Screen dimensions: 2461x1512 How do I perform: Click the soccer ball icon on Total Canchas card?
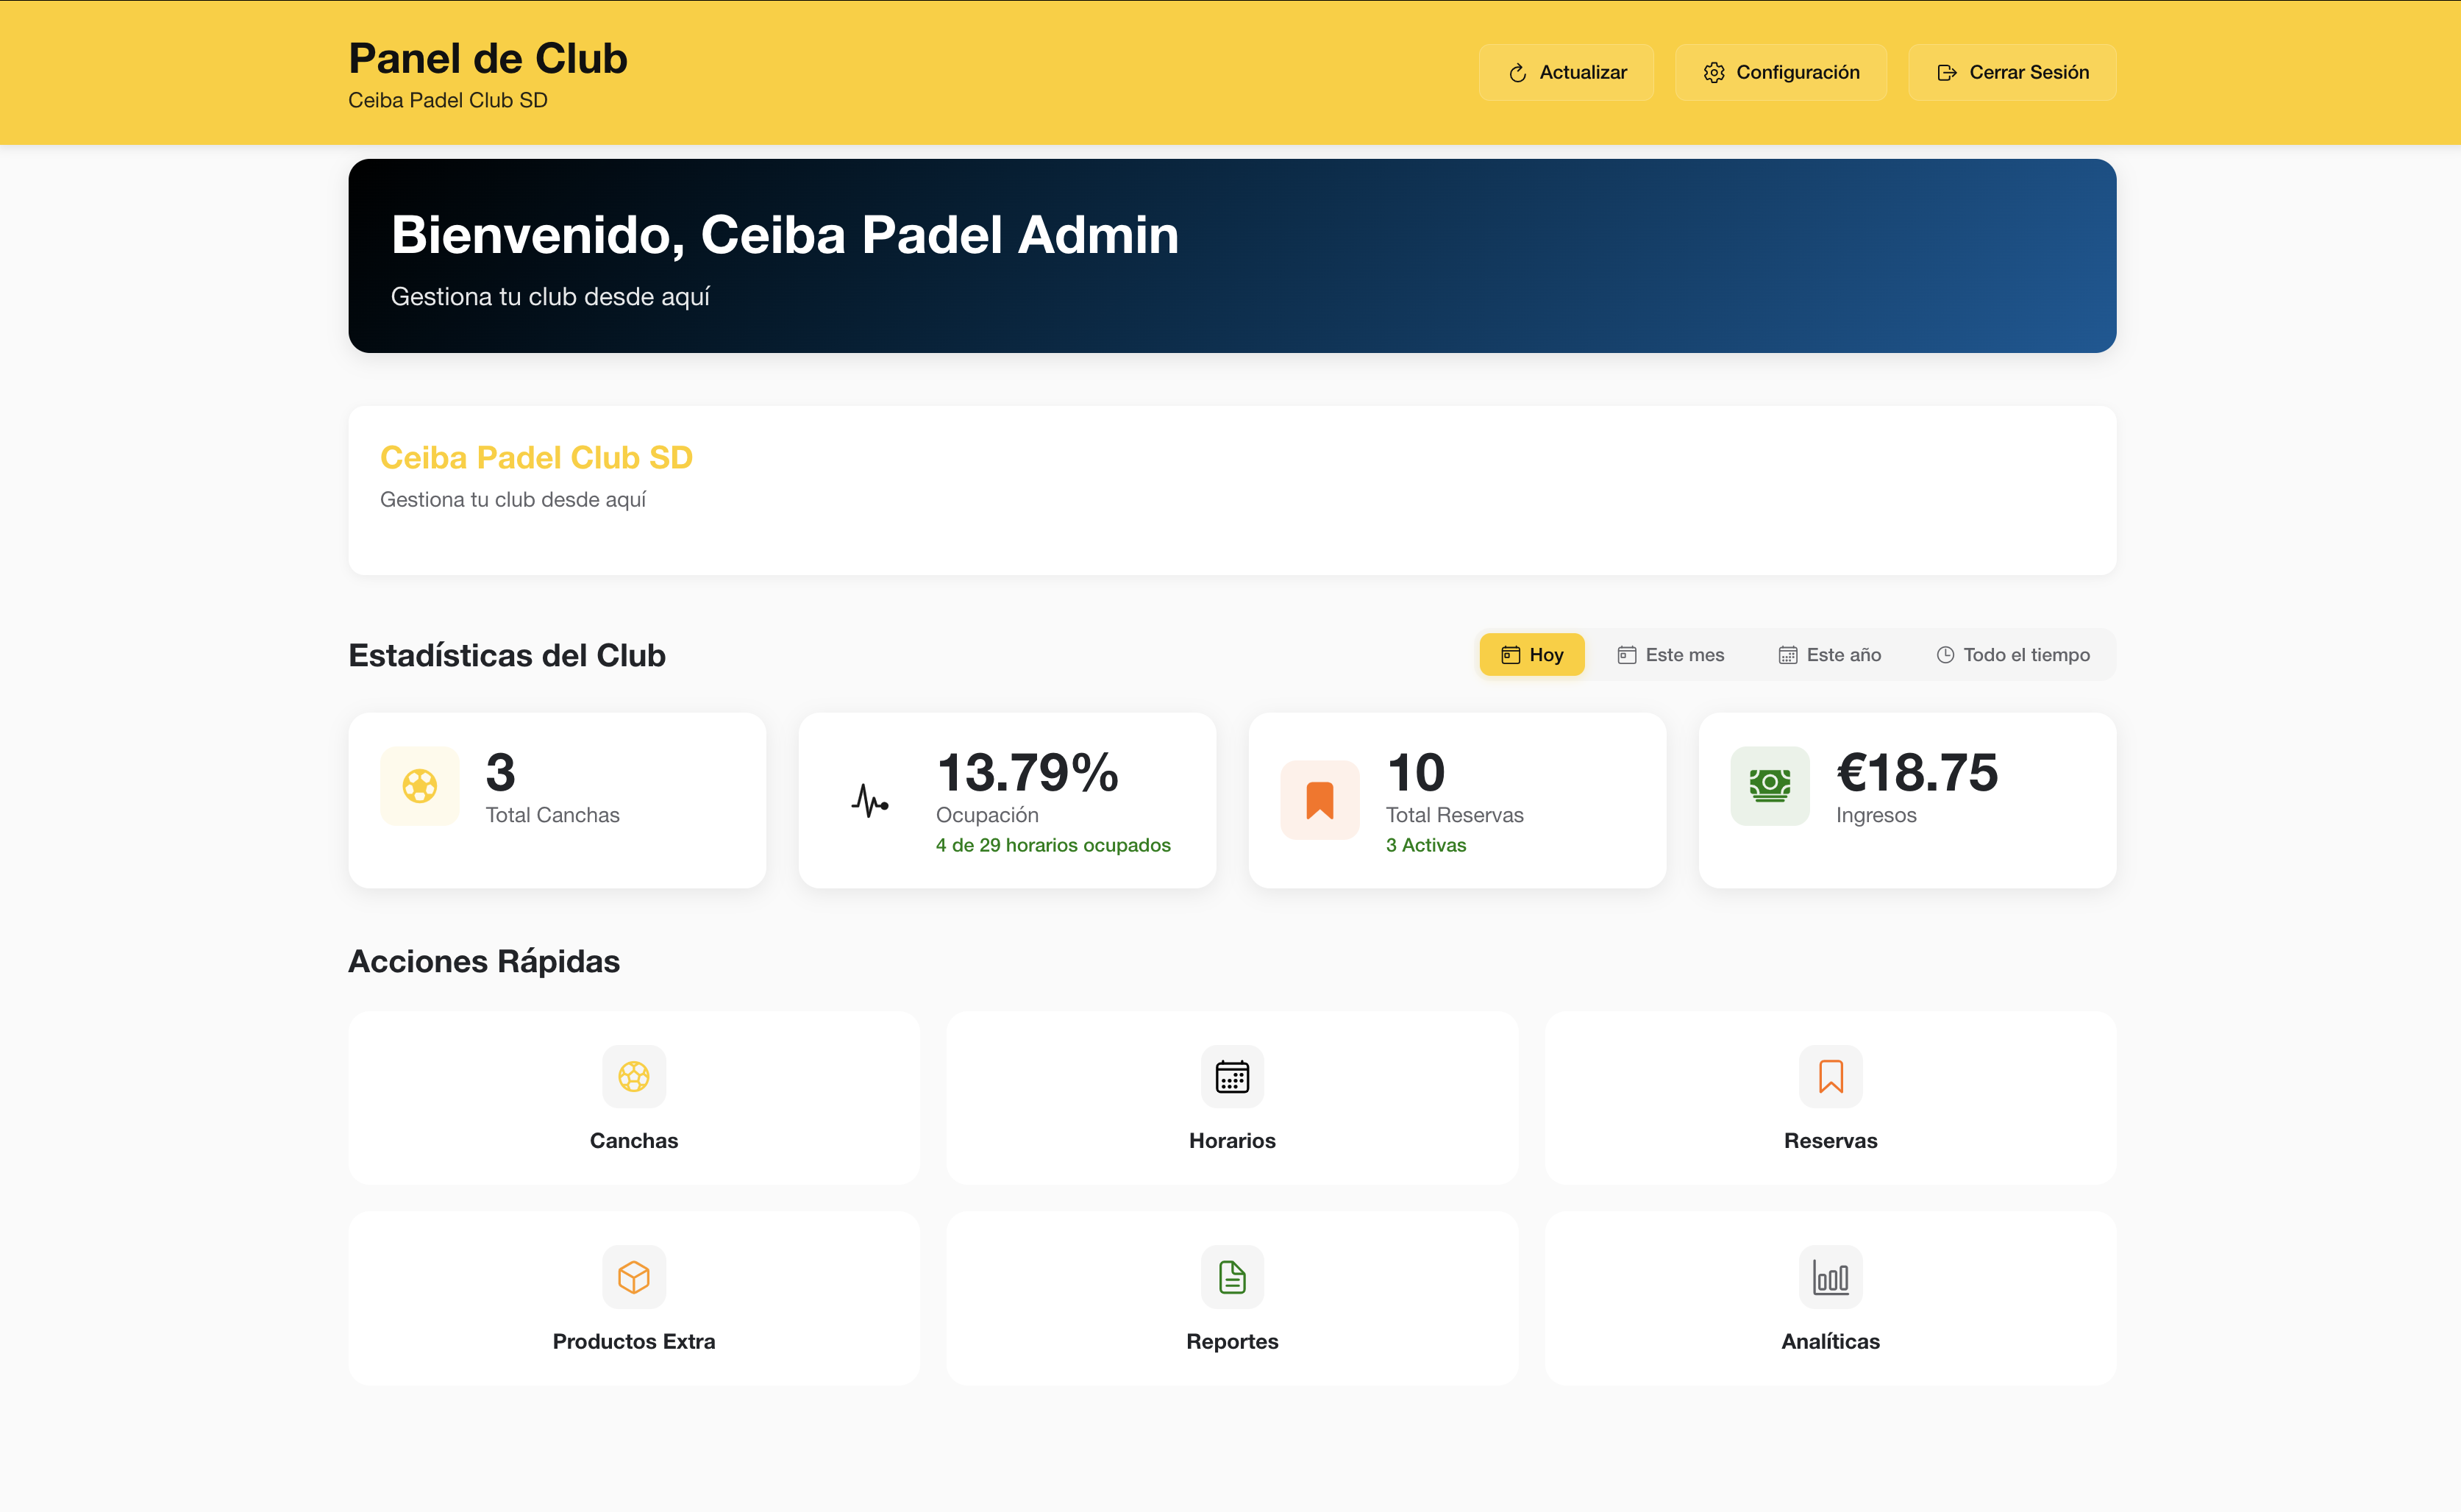(419, 786)
